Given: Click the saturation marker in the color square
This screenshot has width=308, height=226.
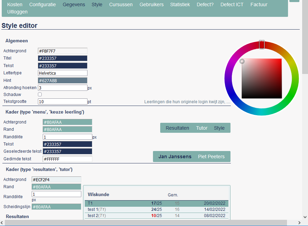Looking at the screenshot, I should pyautogui.click(x=242, y=61).
